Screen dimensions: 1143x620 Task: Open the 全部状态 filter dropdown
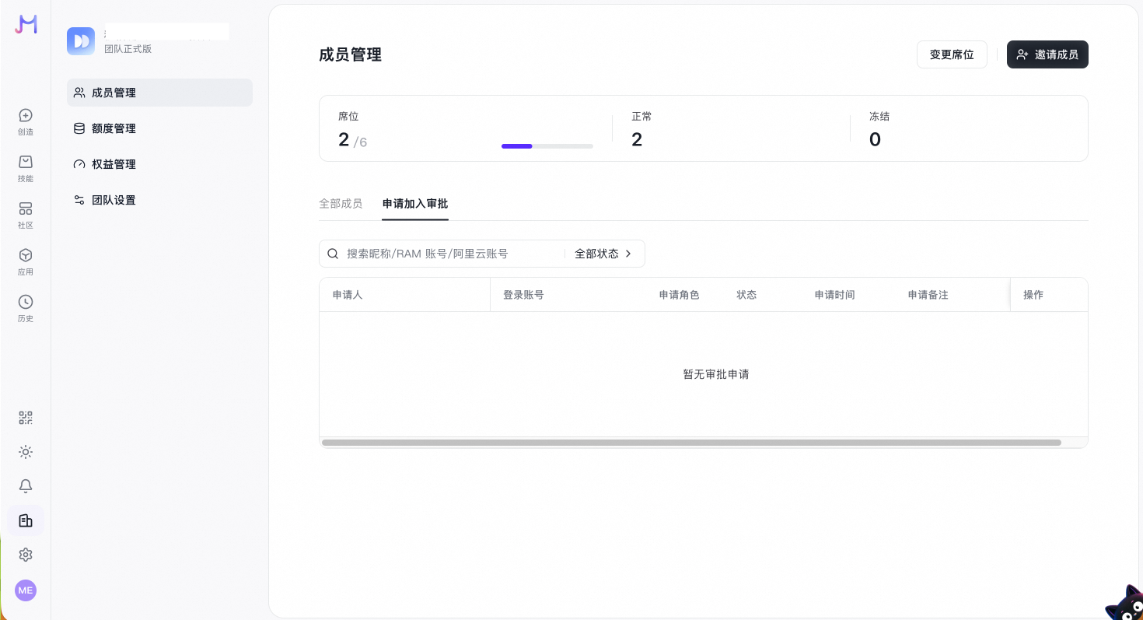tap(603, 254)
